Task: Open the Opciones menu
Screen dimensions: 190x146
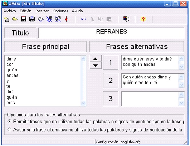Action: [60, 11]
